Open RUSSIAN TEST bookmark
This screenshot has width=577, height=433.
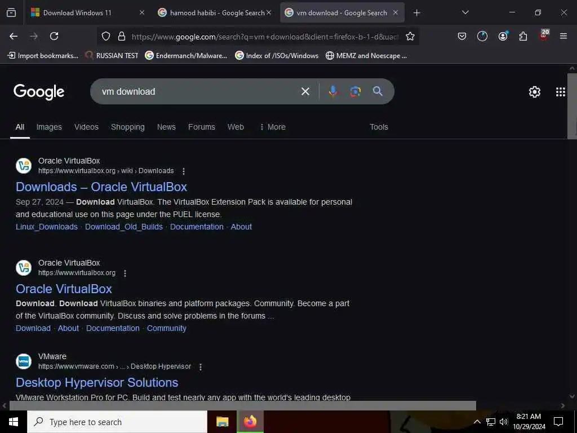[x=112, y=56]
